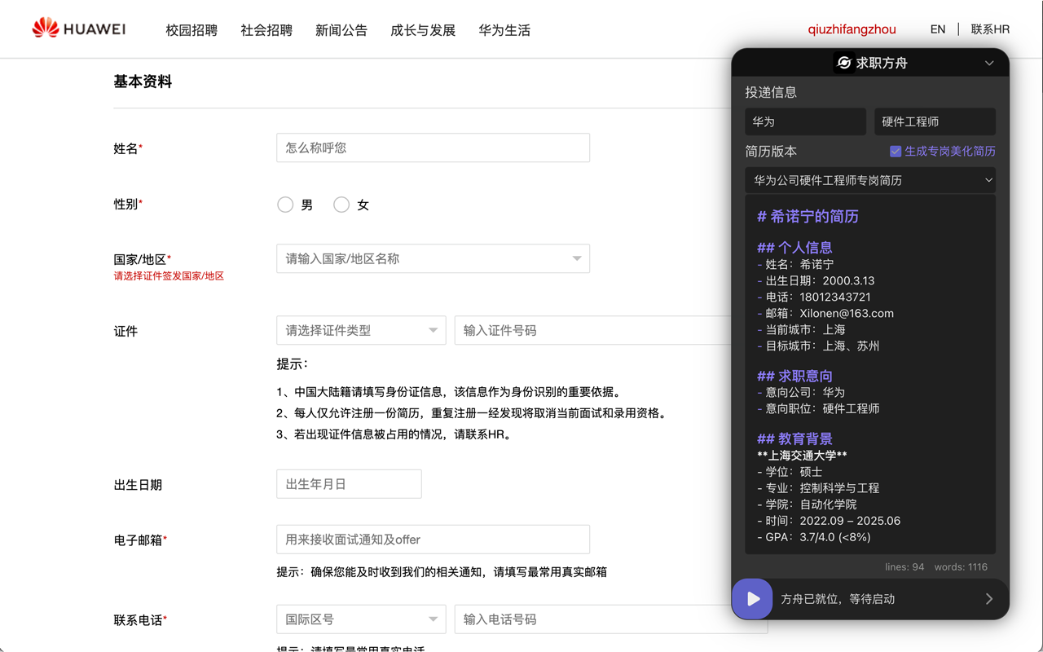Click the 电子邮箱 input field

tap(433, 540)
